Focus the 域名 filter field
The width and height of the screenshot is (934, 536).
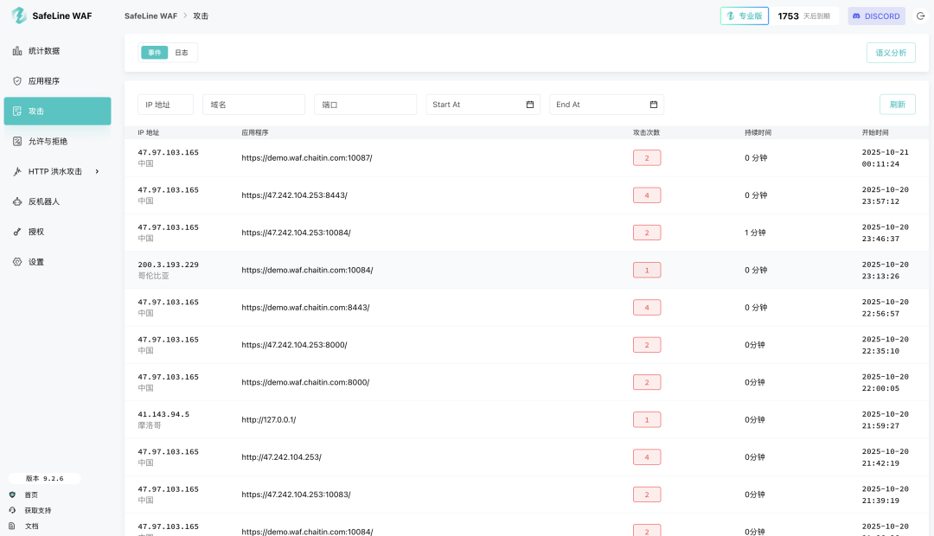click(253, 105)
